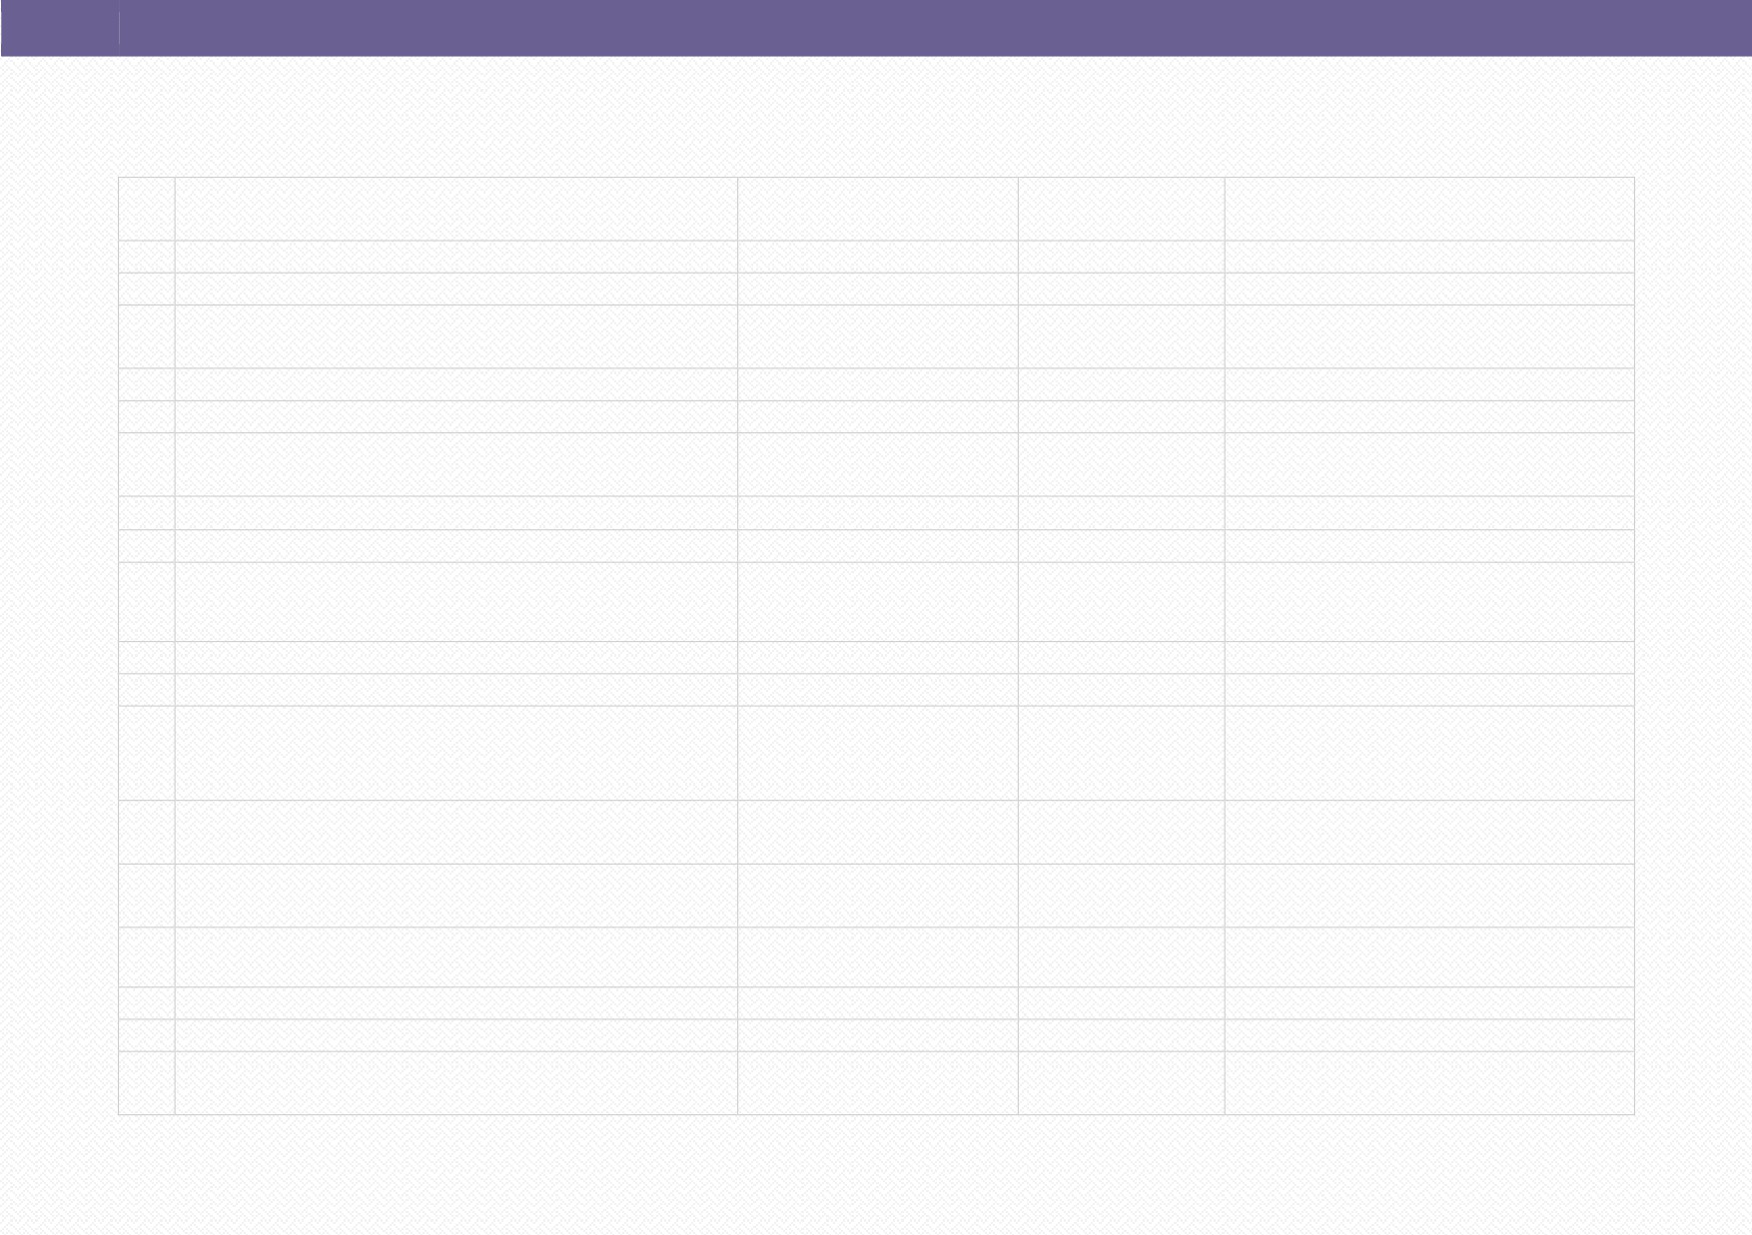This screenshot has width=1752, height=1235.
Task: Click the wide second-column header cell
Action: tap(455, 209)
